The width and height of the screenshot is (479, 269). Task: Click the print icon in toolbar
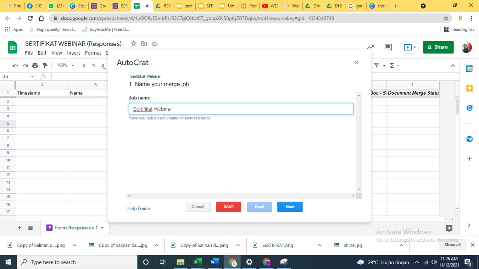pos(35,65)
